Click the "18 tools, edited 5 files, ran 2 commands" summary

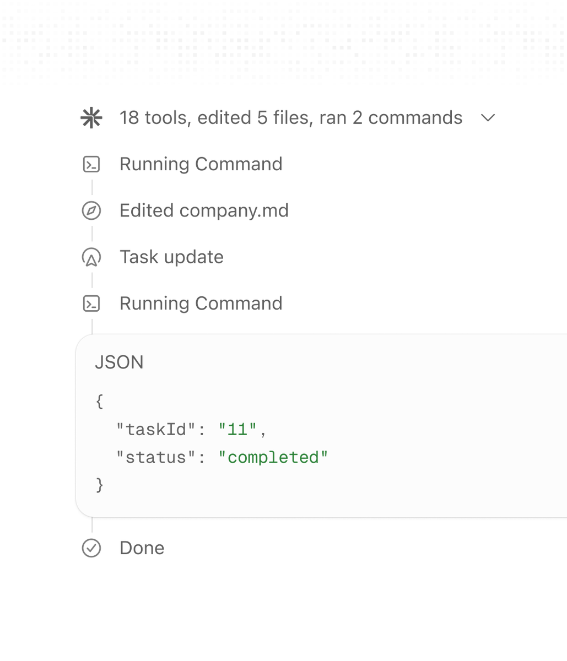[291, 118]
